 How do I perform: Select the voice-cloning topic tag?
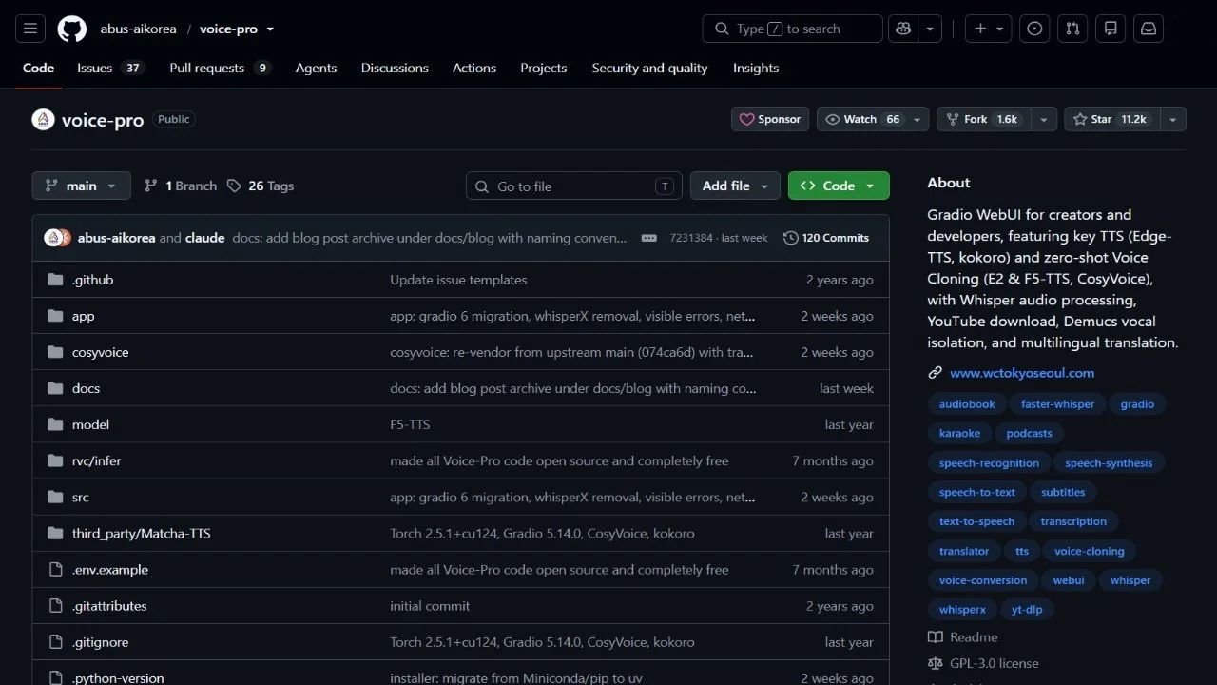pos(1090,551)
